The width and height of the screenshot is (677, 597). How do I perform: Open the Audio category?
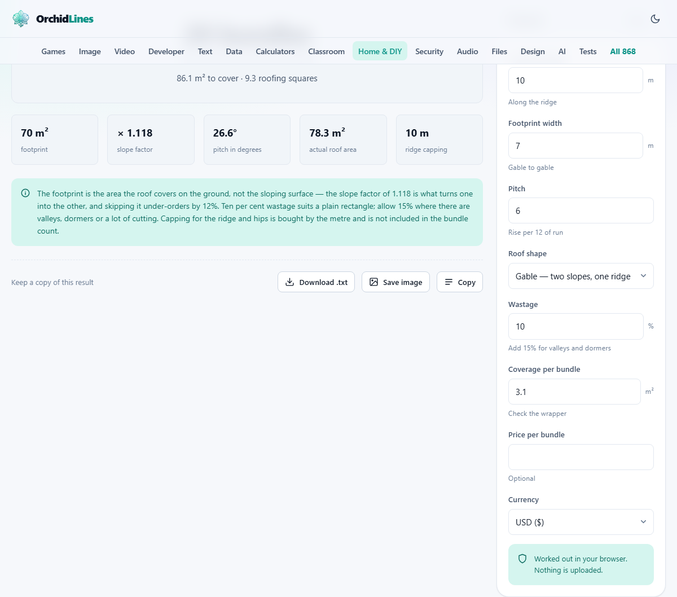[x=468, y=51]
